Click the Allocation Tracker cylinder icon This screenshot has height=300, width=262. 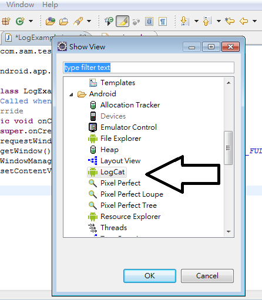93,105
